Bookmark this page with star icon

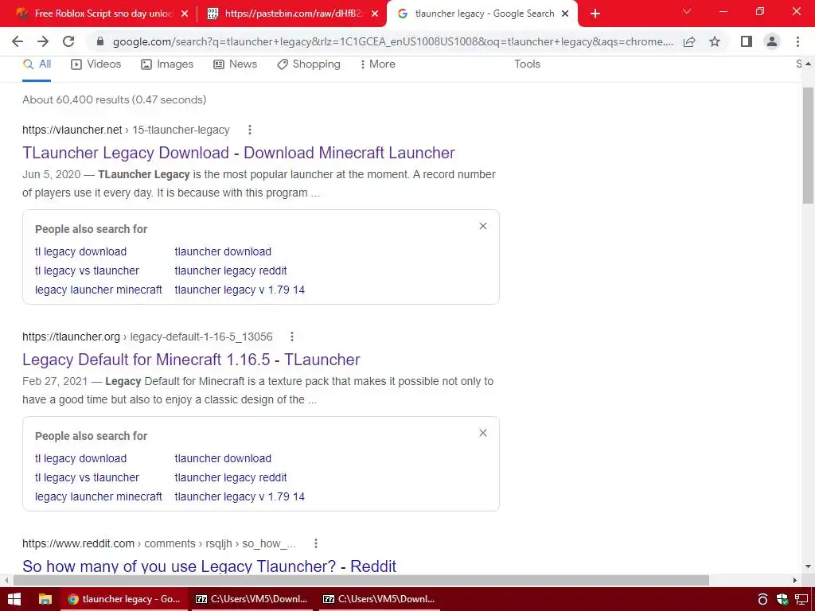pos(715,41)
